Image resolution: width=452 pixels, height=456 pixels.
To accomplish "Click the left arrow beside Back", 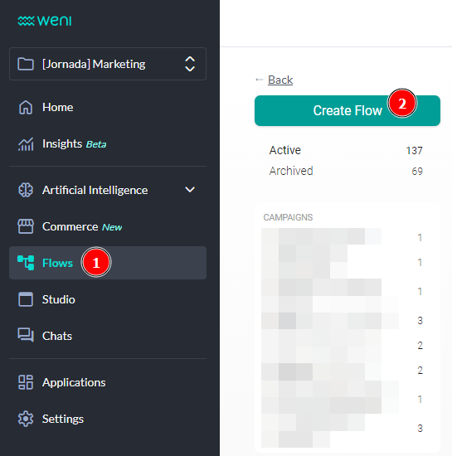I will 260,80.
